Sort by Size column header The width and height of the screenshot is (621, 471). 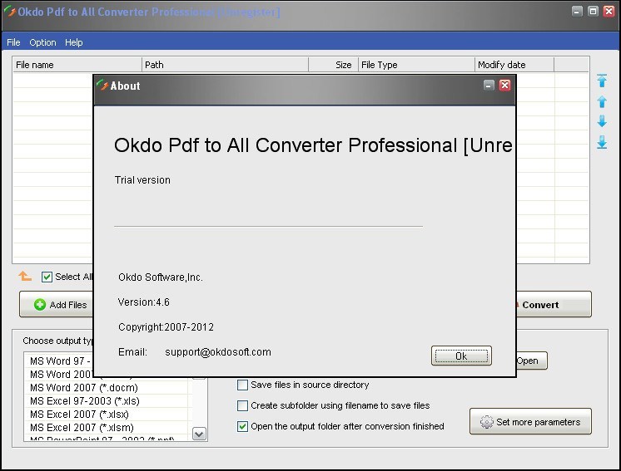[x=333, y=65]
